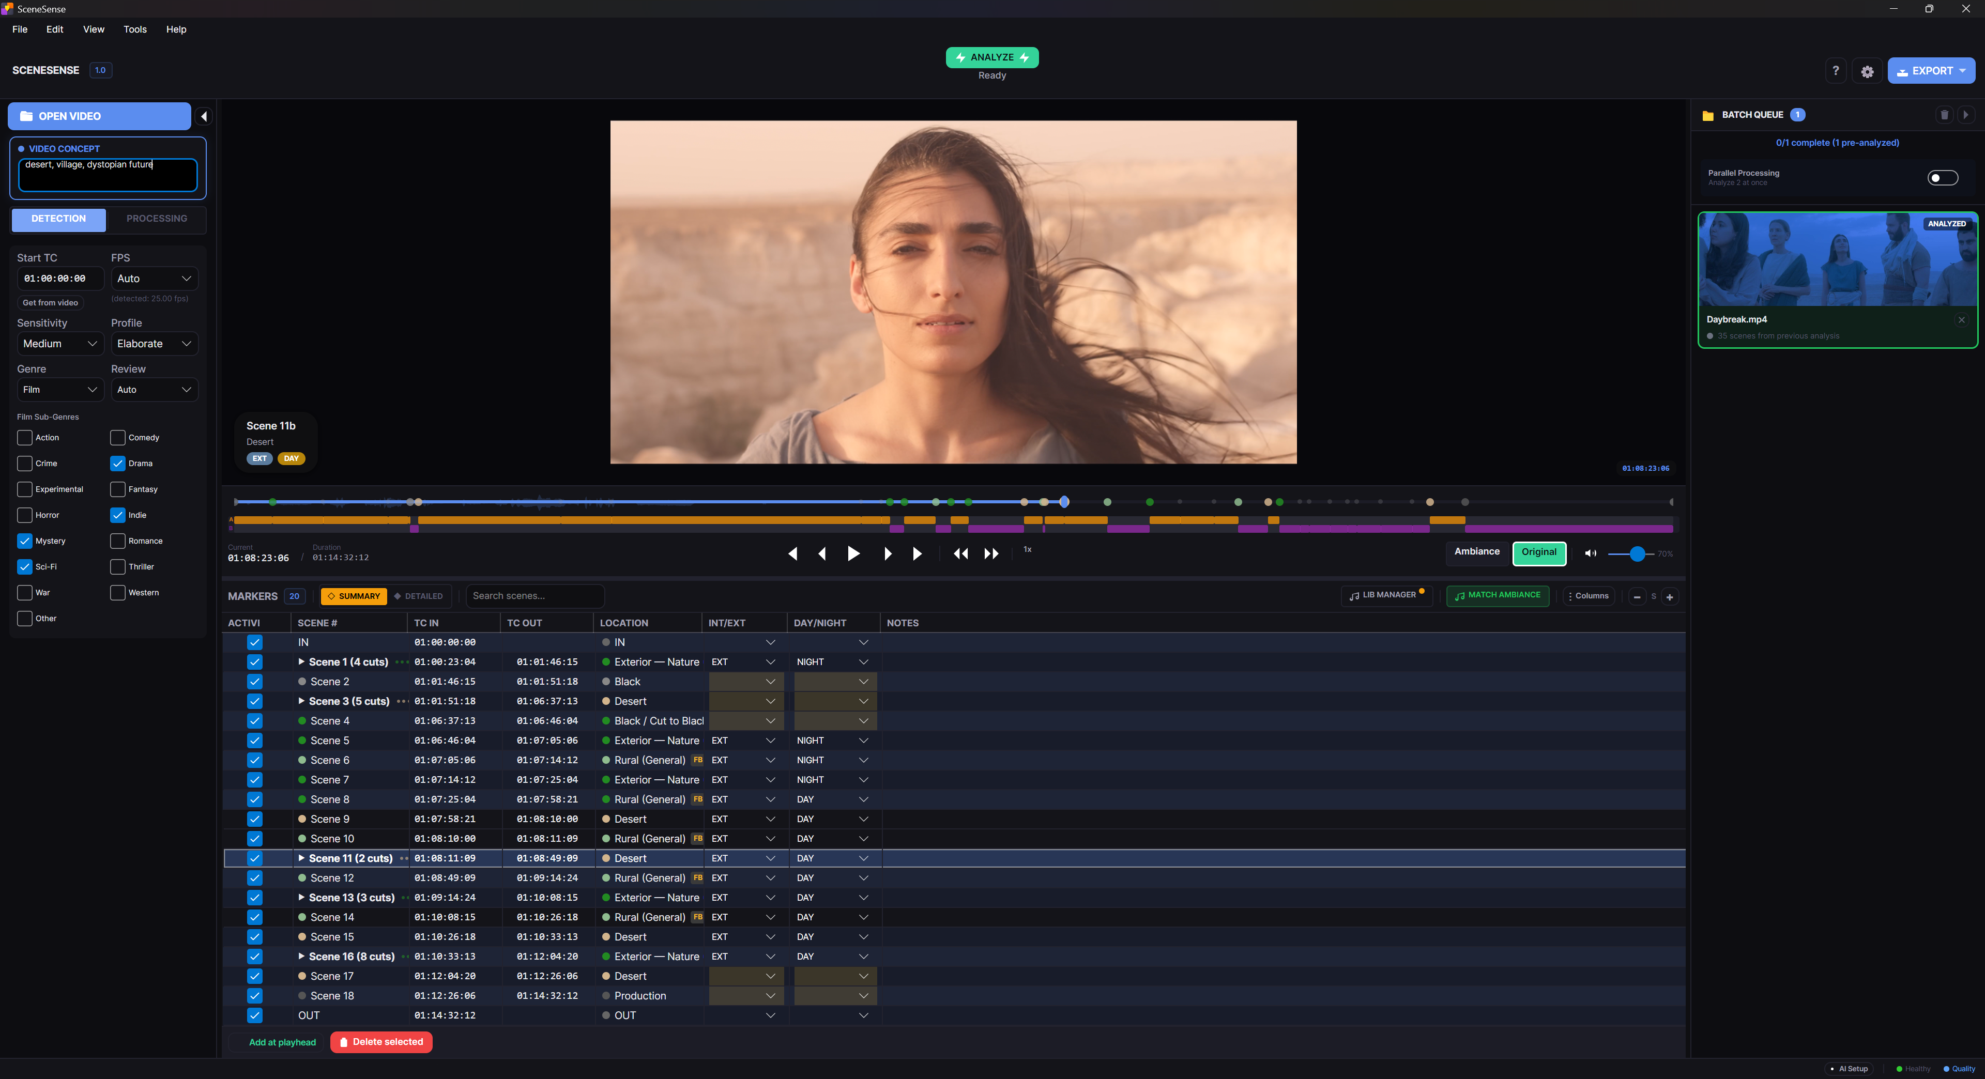
Task: Open the Sensitivity dropdown set to Medium
Action: [60, 344]
